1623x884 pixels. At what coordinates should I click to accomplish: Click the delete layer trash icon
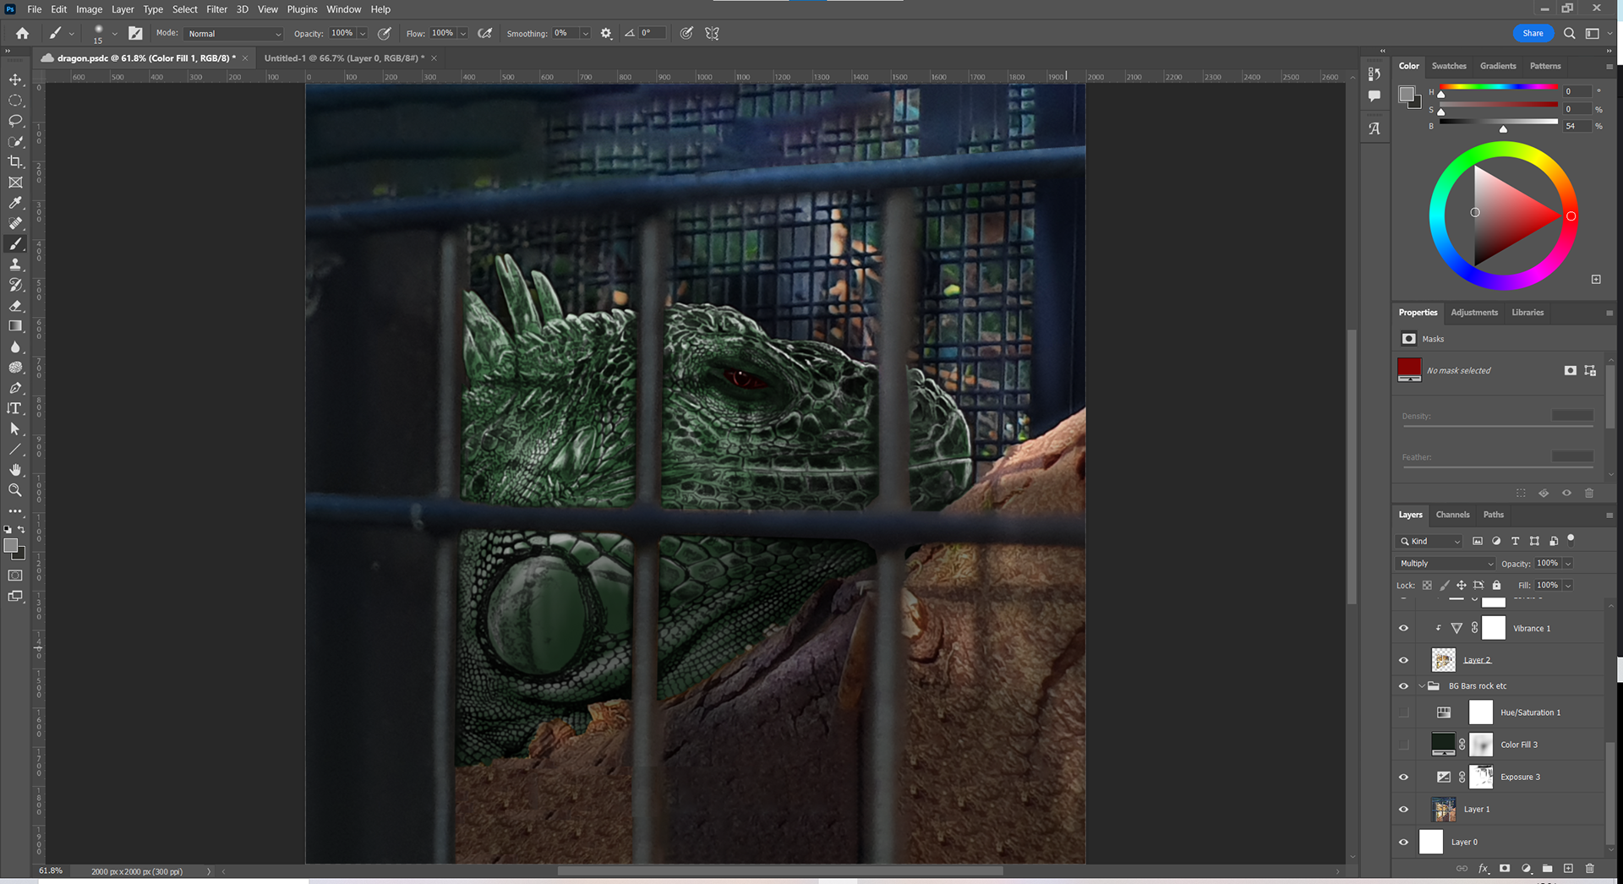(x=1589, y=868)
